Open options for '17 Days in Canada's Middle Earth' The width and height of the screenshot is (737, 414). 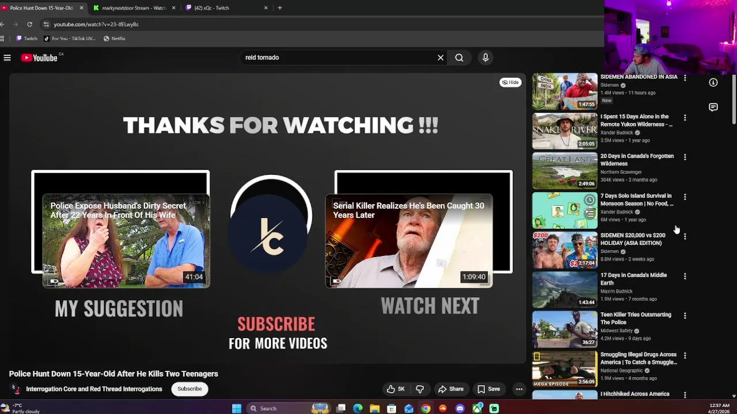click(685, 276)
